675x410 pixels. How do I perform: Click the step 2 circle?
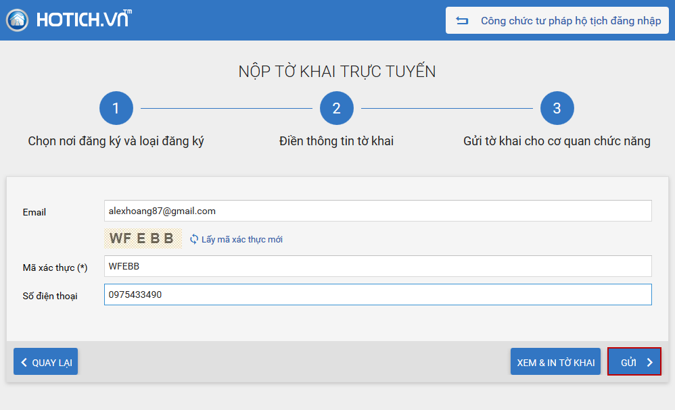pos(336,108)
